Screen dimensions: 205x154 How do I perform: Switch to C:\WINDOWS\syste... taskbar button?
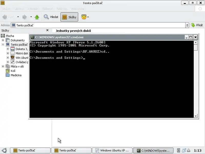click(153, 150)
